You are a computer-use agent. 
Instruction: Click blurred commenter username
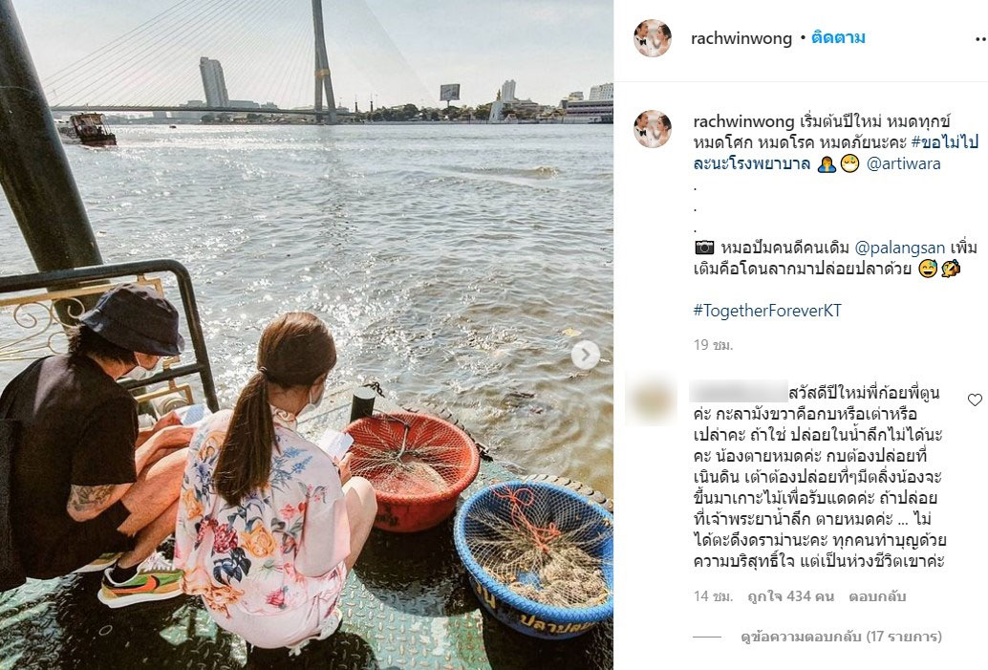pyautogui.click(x=739, y=392)
